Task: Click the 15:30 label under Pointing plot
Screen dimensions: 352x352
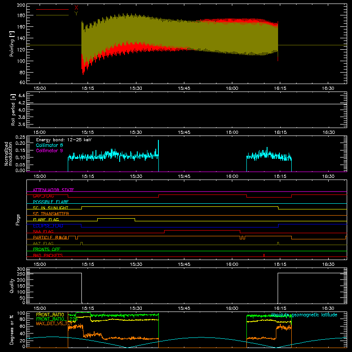Action: pyautogui.click(x=136, y=88)
